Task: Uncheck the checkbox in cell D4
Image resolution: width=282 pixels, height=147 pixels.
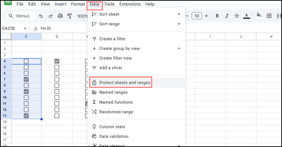Action: pos(57,61)
